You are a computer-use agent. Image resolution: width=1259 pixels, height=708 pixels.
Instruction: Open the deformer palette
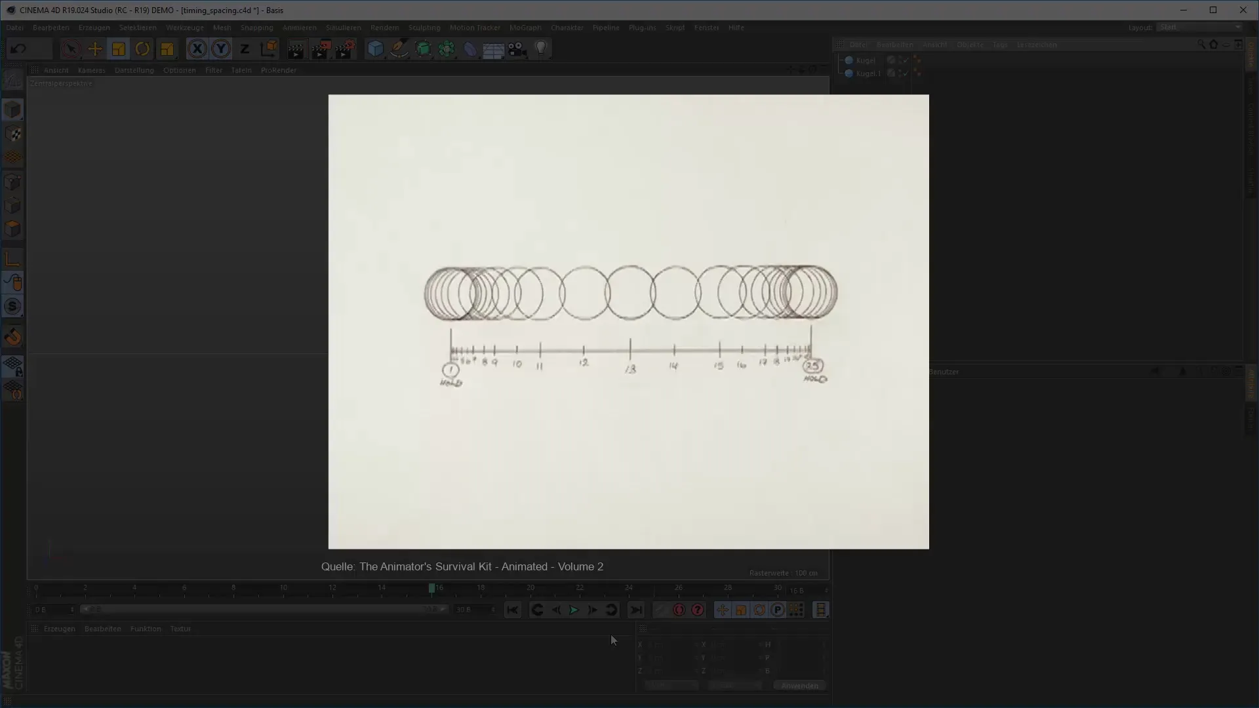tap(470, 49)
